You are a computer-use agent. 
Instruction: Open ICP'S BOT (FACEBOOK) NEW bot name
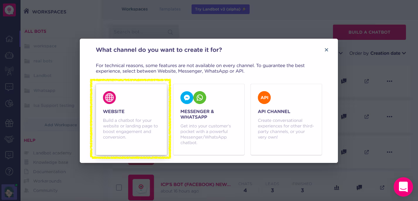(x=196, y=185)
